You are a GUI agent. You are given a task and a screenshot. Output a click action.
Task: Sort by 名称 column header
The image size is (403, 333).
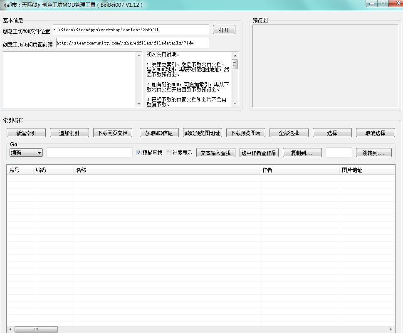(x=166, y=170)
